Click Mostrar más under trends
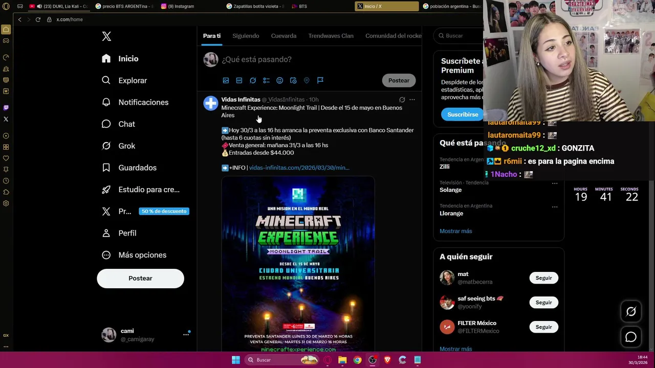655x368 pixels. click(455, 231)
